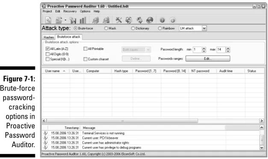Click the NT password column header
Viewport: 268px width, 159px height.
203,71
